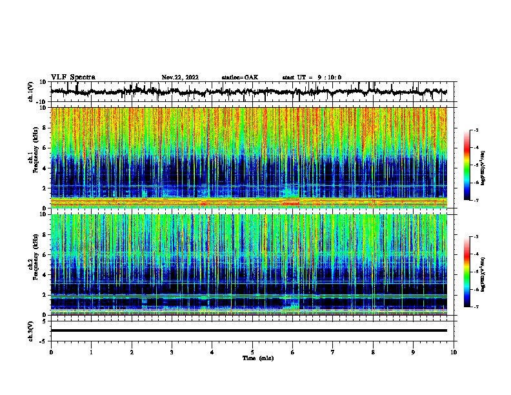511x395 pixels.
Task: Click the -3 label on the lower colorbar
Action: [x=476, y=237]
